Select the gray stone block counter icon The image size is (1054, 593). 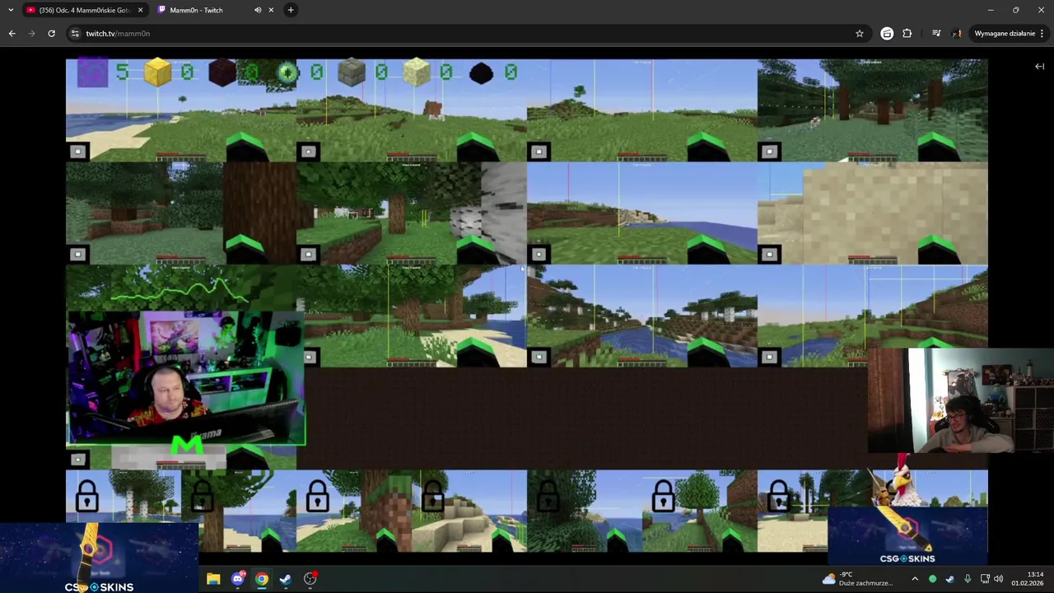coord(352,72)
